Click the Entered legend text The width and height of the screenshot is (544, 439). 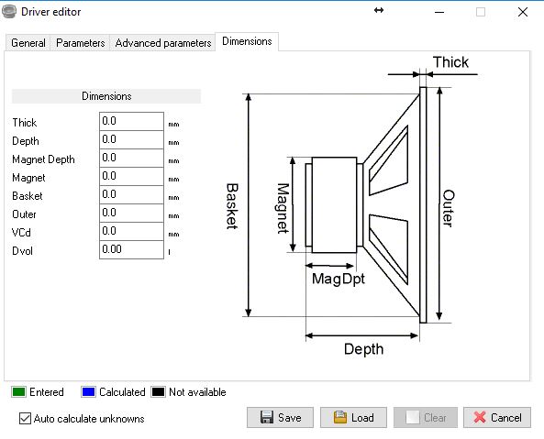point(47,392)
